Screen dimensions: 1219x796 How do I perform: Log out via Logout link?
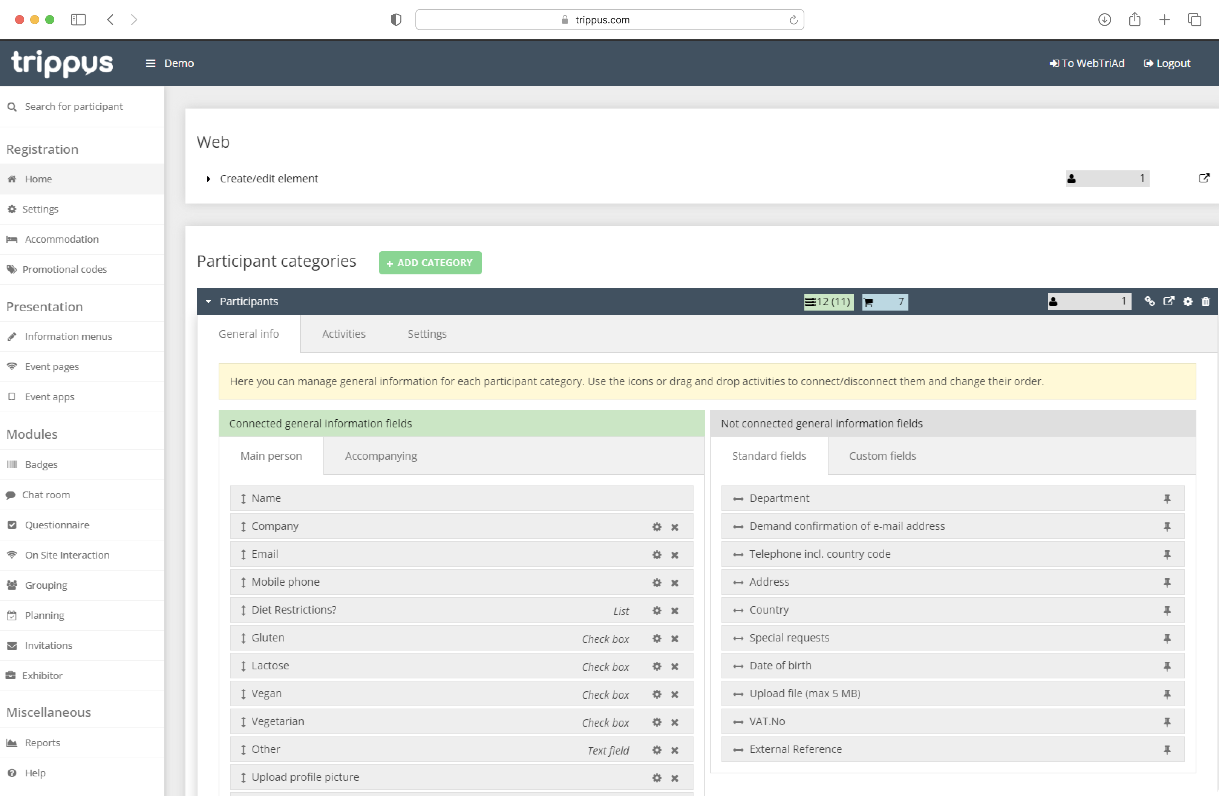click(1167, 63)
